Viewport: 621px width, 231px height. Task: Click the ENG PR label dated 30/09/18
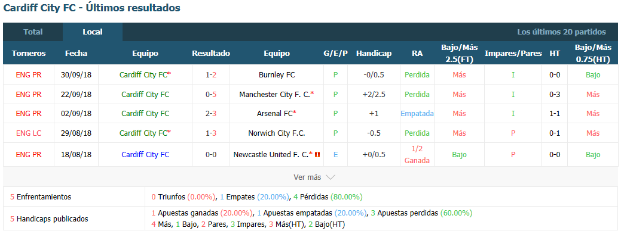[x=29, y=74]
